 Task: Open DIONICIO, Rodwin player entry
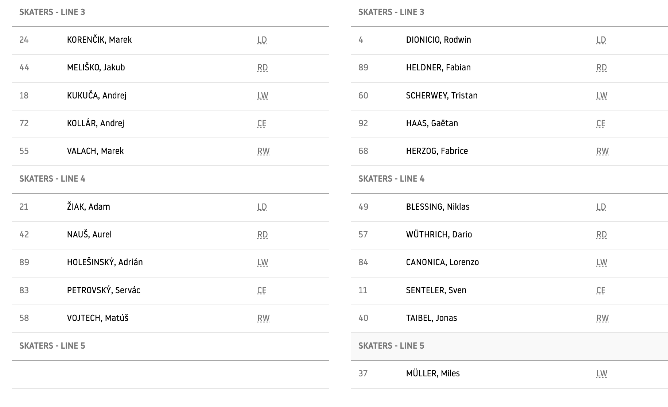pyautogui.click(x=438, y=40)
